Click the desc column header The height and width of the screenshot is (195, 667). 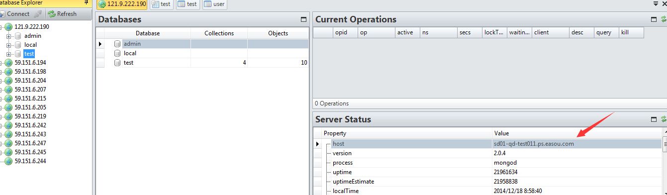click(x=581, y=32)
